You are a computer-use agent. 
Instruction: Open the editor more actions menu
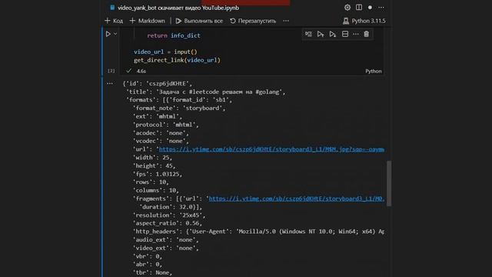pyautogui.click(x=381, y=8)
